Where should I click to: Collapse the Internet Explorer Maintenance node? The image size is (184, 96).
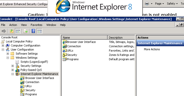point(13,74)
